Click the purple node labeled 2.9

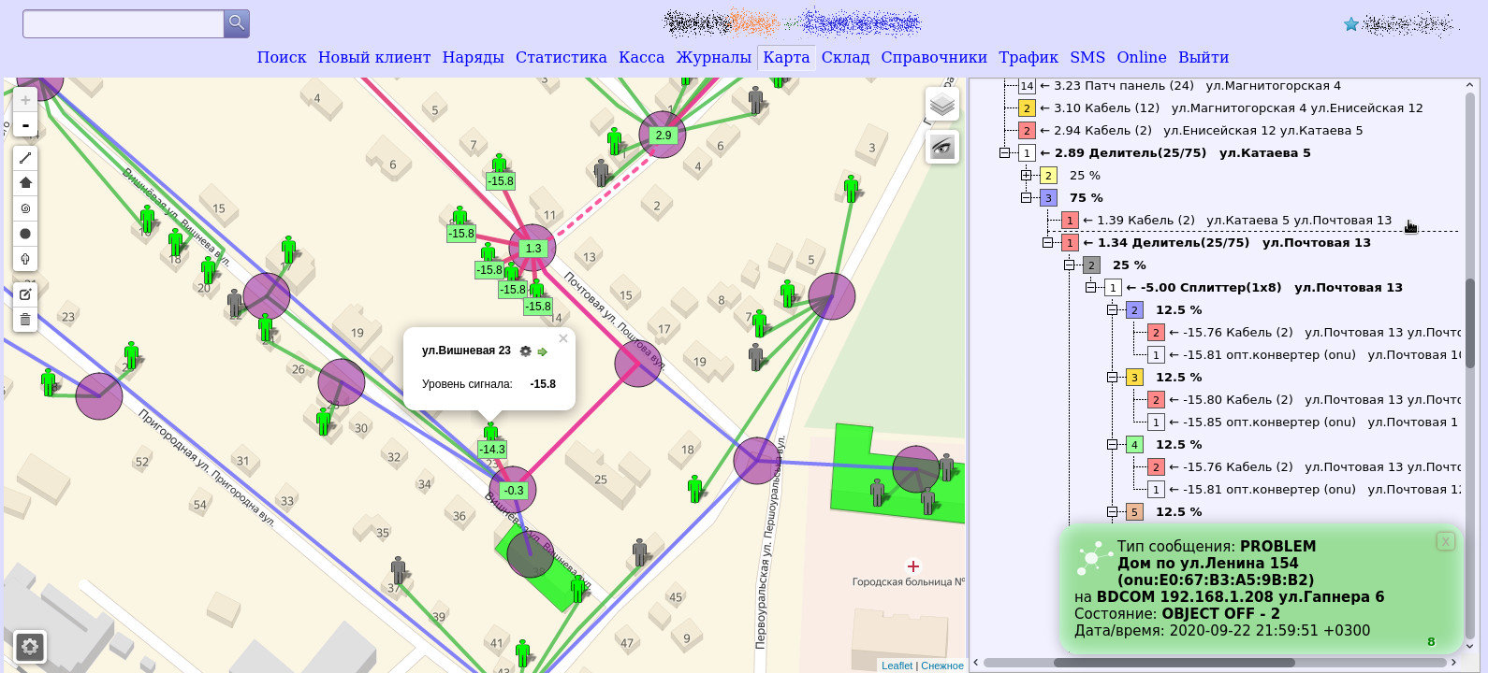[x=663, y=135]
